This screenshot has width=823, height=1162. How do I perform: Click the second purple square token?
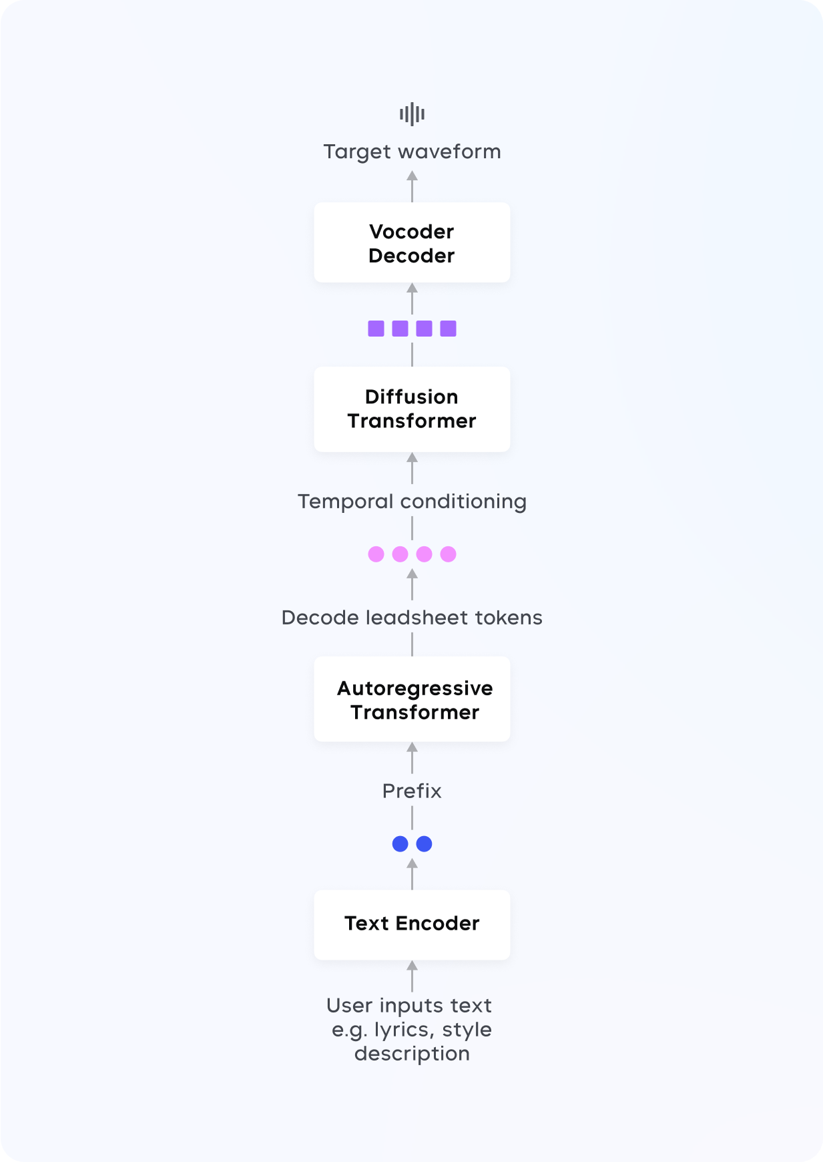tap(400, 329)
